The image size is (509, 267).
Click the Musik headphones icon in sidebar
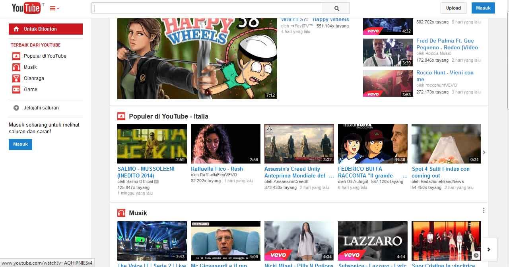[16, 67]
